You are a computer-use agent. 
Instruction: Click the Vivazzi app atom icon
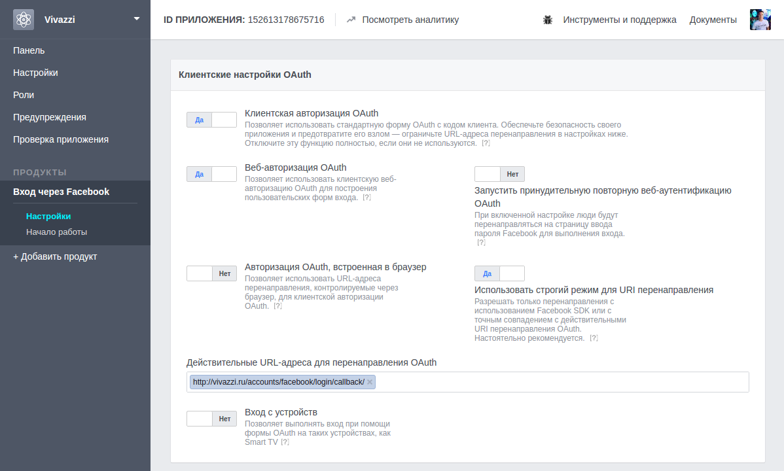(x=24, y=20)
